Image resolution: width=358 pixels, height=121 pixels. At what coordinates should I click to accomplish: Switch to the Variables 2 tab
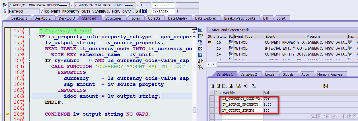pyautogui.click(x=249, y=74)
